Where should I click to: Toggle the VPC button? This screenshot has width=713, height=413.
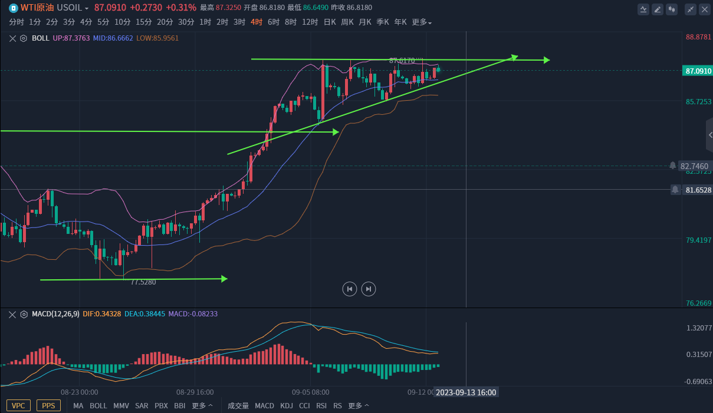18,406
